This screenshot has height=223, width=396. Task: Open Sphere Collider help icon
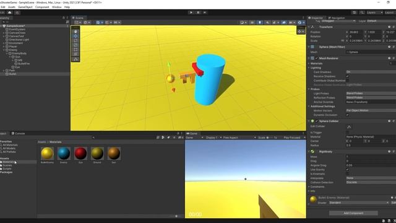(x=389, y=121)
